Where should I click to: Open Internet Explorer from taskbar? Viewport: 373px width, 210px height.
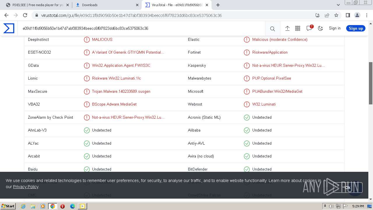(x=23, y=206)
